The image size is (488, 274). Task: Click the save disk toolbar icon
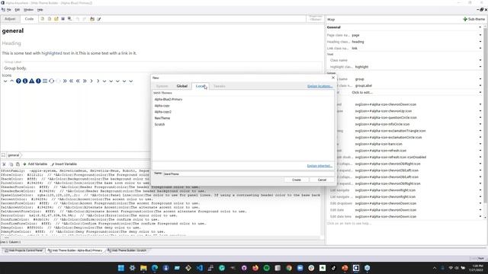tap(63, 19)
